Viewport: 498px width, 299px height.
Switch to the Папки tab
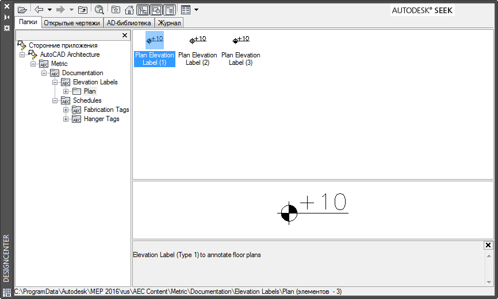pyautogui.click(x=28, y=22)
